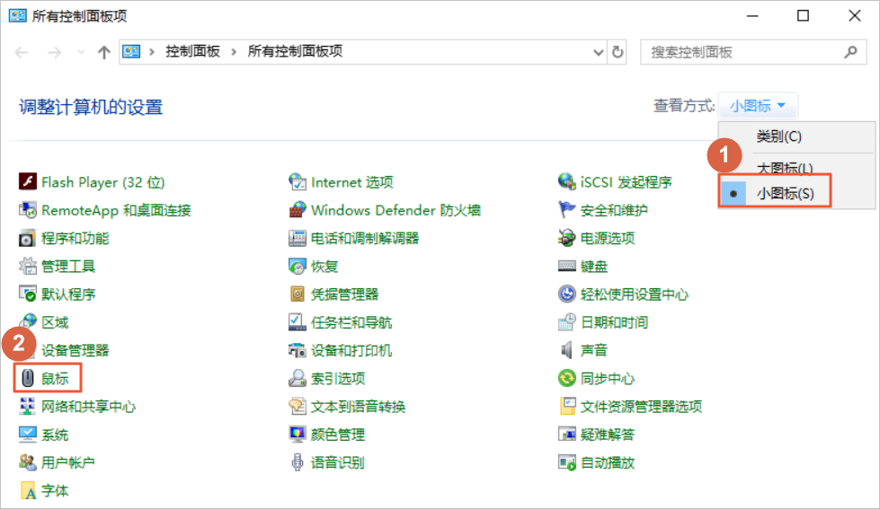The height and width of the screenshot is (509, 880).
Task: Choose the 类别(C) view option
Action: pos(778,136)
